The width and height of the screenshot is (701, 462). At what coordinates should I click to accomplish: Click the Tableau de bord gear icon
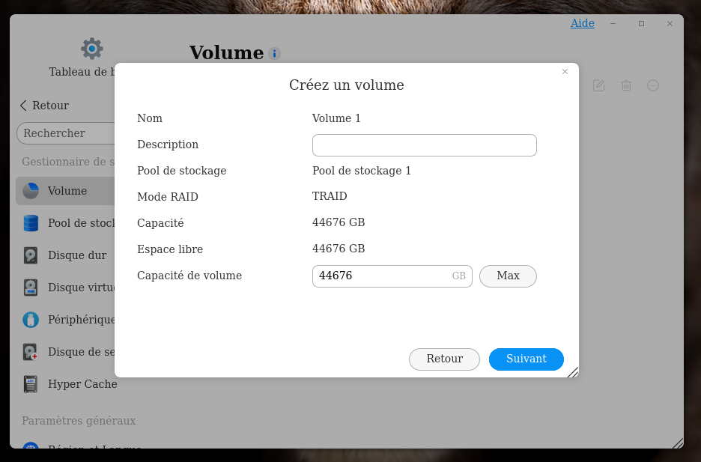tap(91, 49)
